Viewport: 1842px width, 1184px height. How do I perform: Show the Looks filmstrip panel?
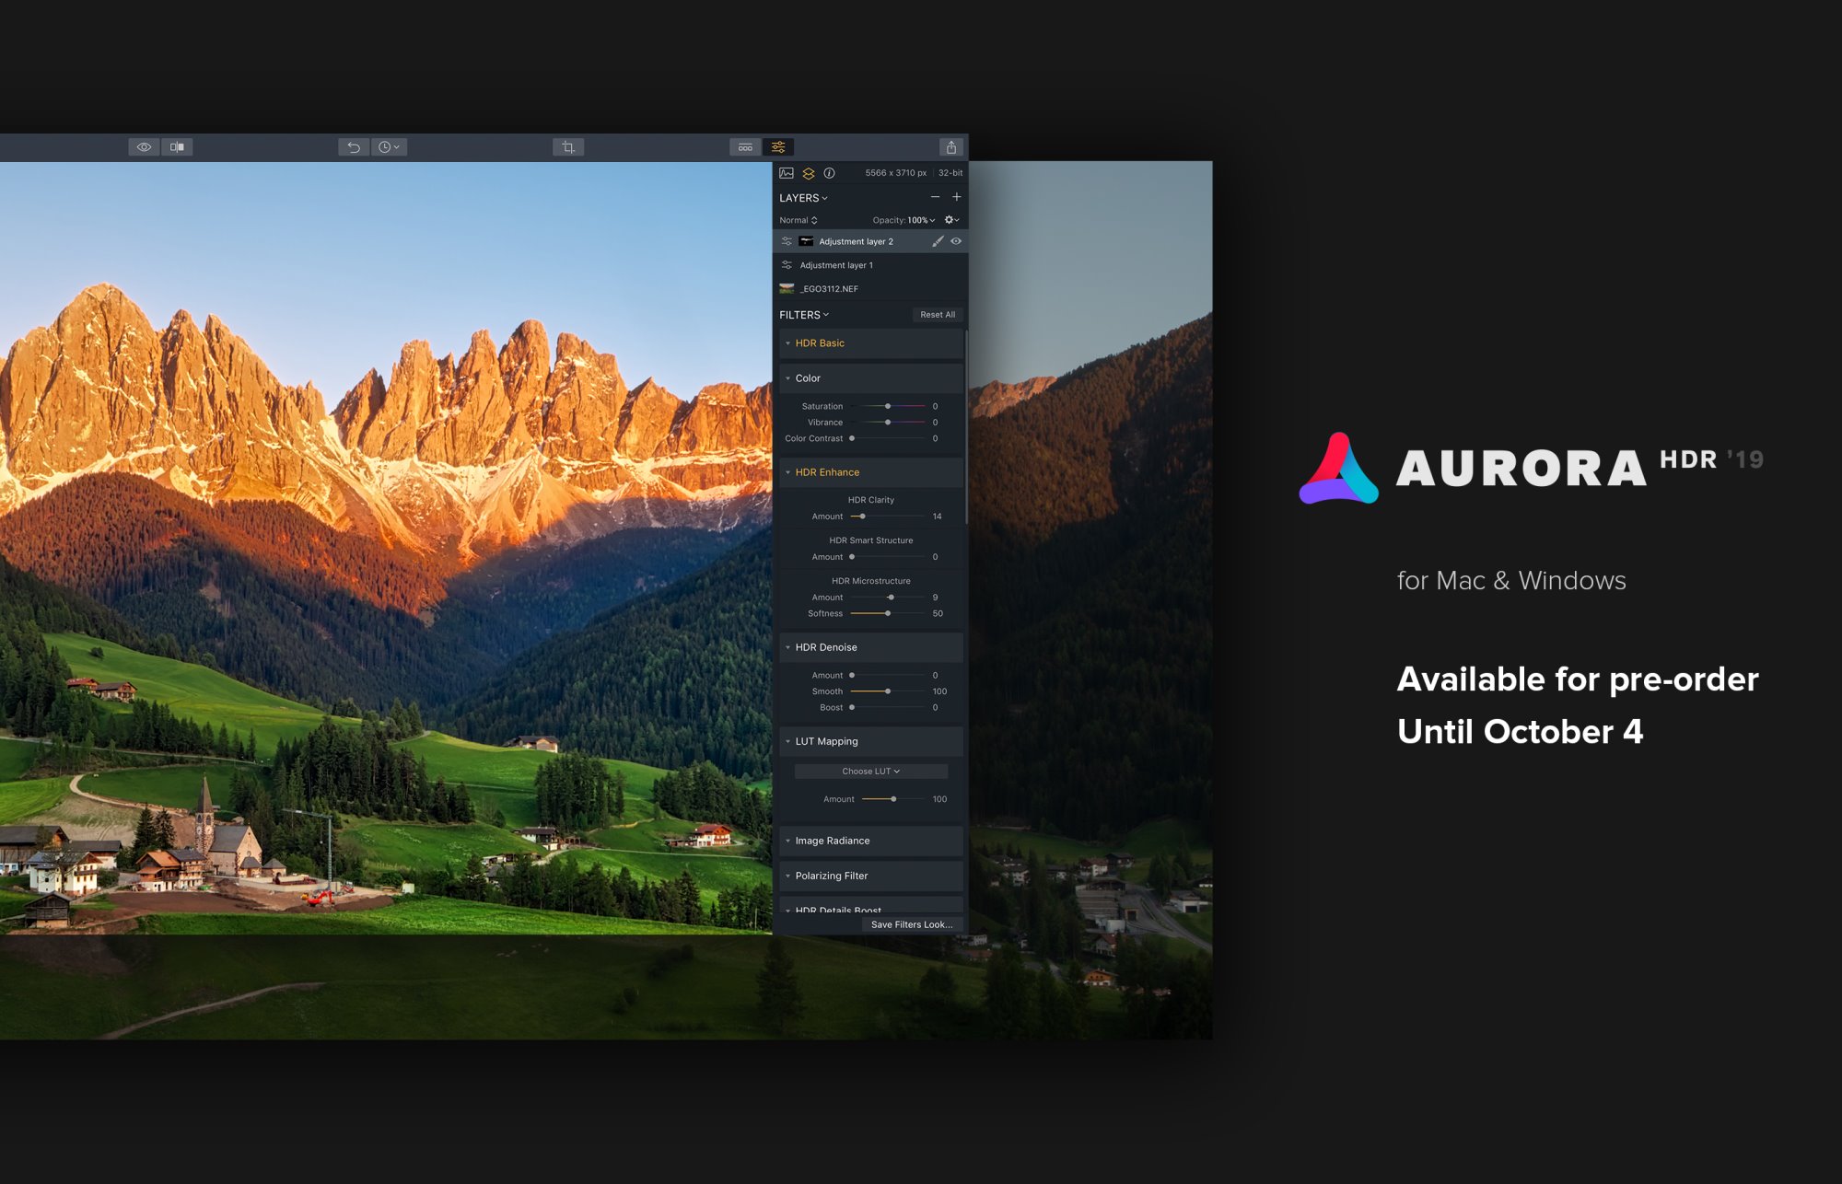tap(745, 147)
